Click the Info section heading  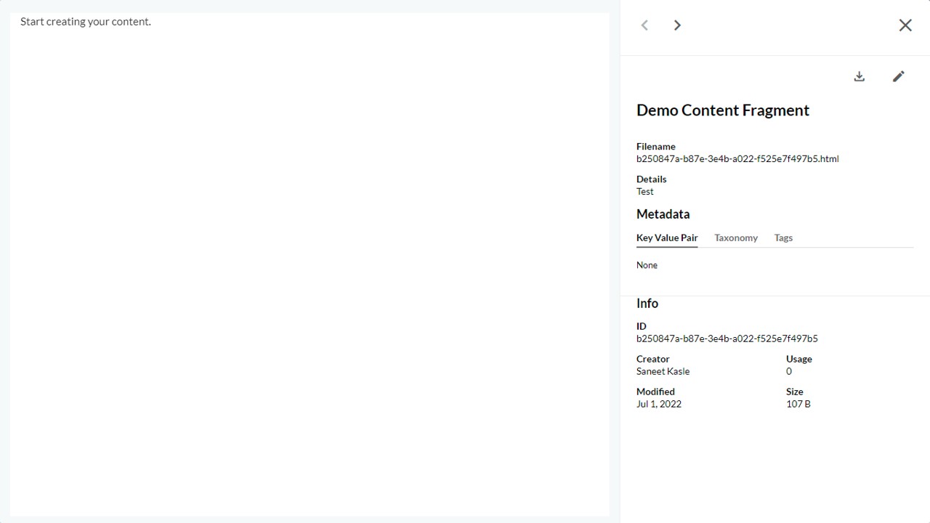[647, 304]
